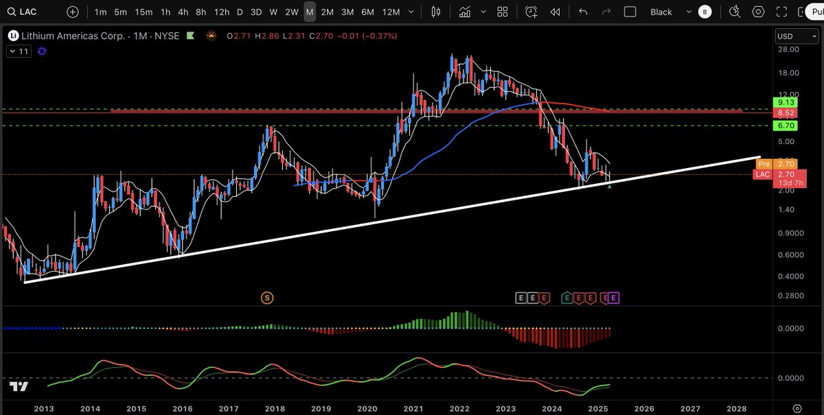The height and width of the screenshot is (415, 824).
Task: Start bar replay with the rewind icon
Action: (555, 12)
